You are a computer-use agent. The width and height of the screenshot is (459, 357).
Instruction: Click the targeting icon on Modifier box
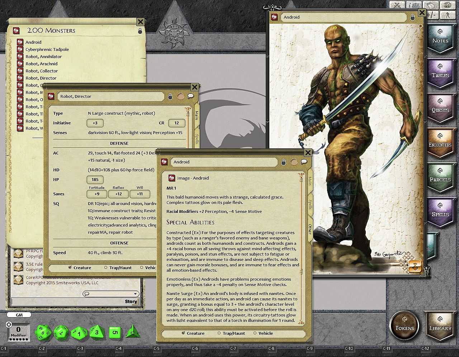pyautogui.click(x=9, y=324)
